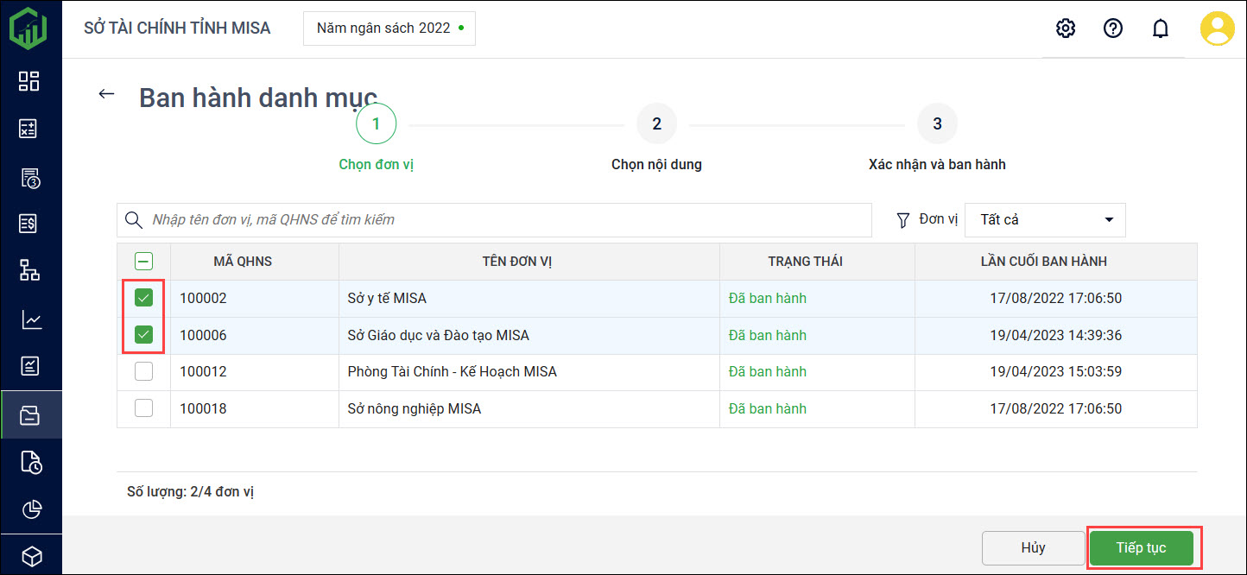Click the line chart icon in sidebar
Viewport: 1247px width, 575px height.
(31, 319)
